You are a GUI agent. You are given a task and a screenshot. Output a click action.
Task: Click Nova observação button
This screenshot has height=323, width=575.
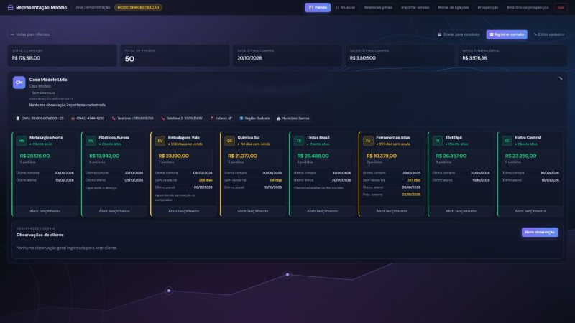[540, 232]
